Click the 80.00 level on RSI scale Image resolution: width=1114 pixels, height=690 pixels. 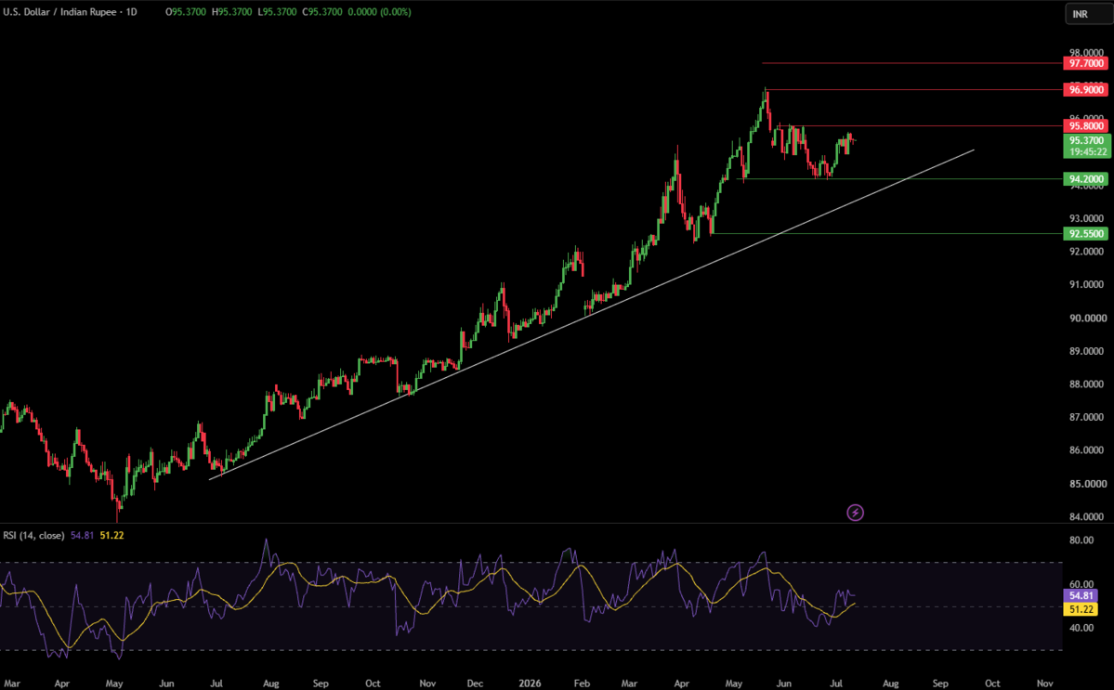(x=1081, y=540)
